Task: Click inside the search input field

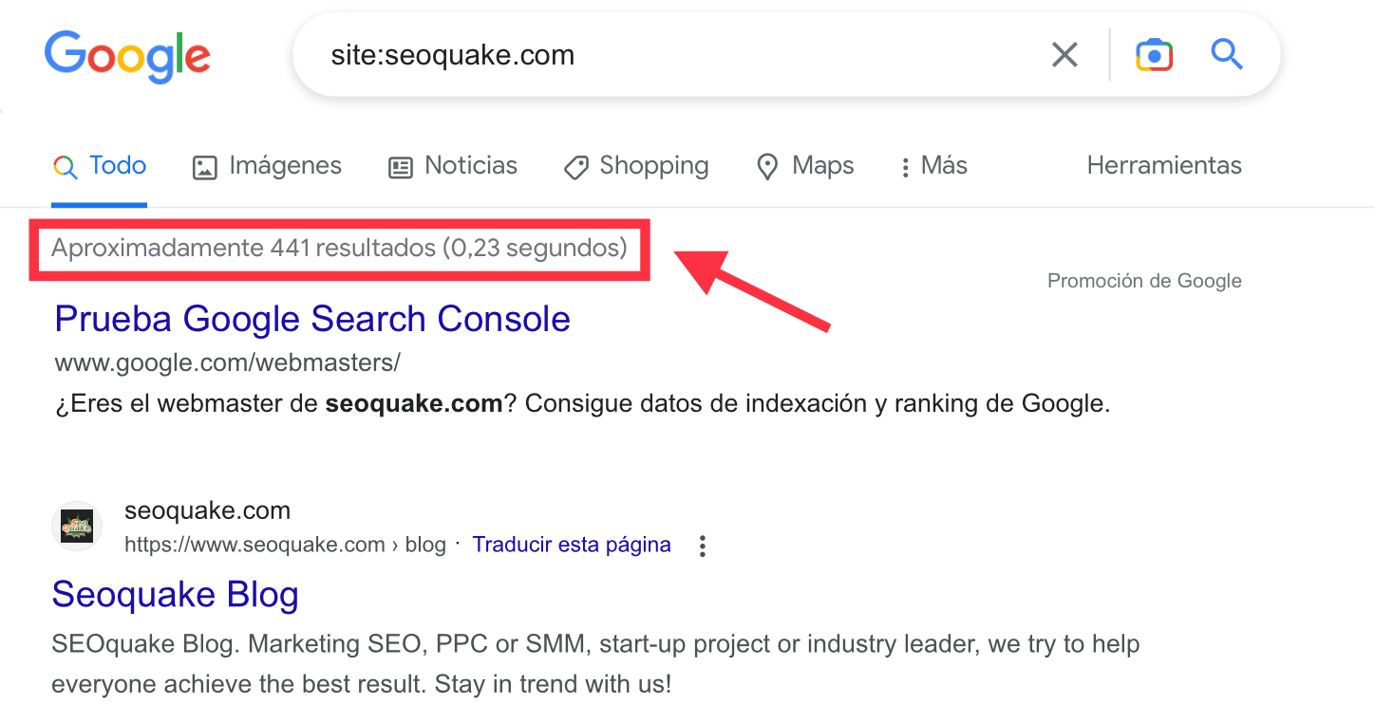Action: tap(665, 54)
